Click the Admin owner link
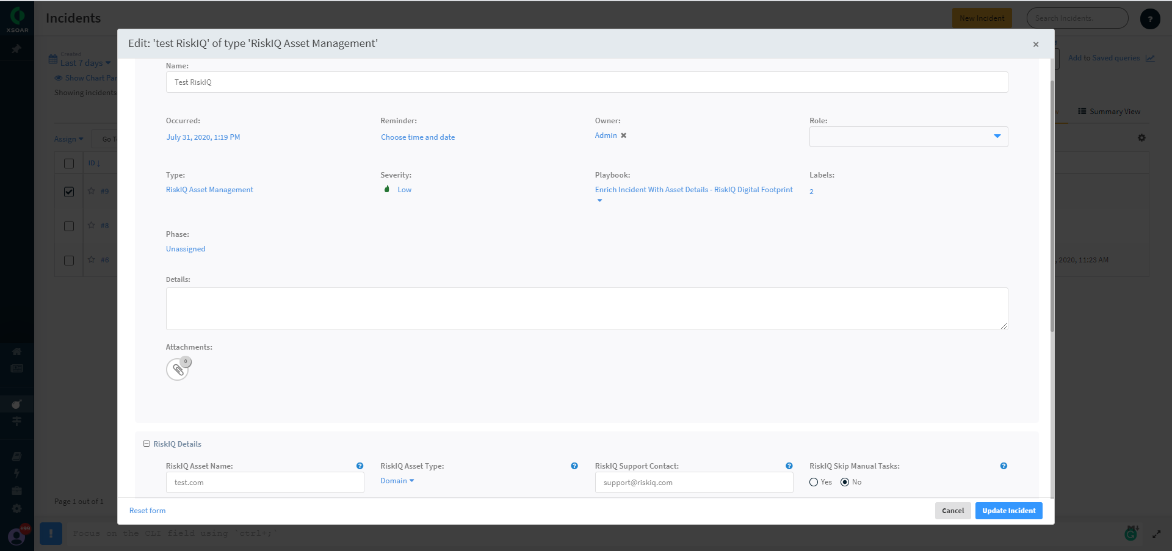Image resolution: width=1172 pixels, height=551 pixels. [606, 135]
